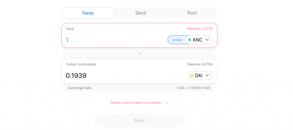Click the KNC token logo icon
The image size is (293, 130).
(190, 40)
